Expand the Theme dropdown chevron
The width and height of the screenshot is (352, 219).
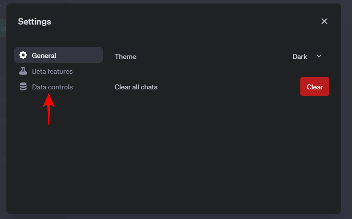(319, 56)
